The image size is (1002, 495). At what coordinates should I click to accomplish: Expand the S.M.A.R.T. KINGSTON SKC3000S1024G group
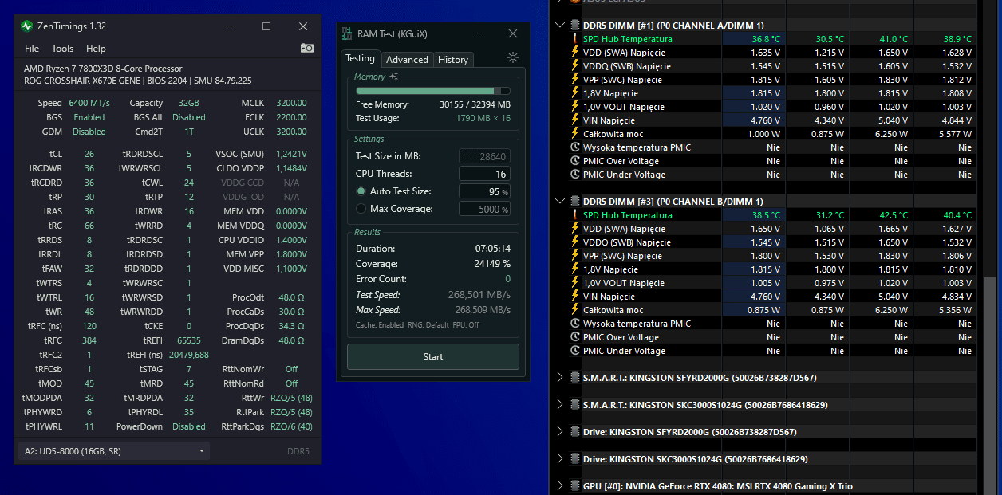point(560,405)
